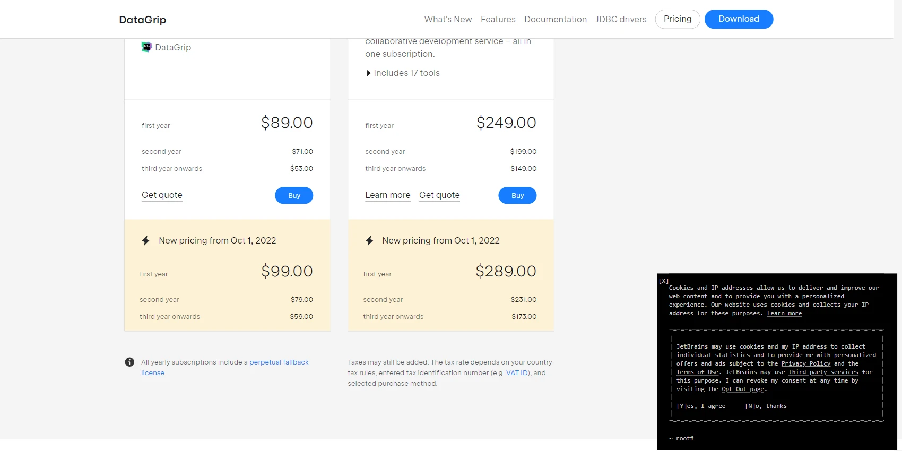Click the $249.00 first year price
This screenshot has width=902, height=451.
pyautogui.click(x=506, y=123)
